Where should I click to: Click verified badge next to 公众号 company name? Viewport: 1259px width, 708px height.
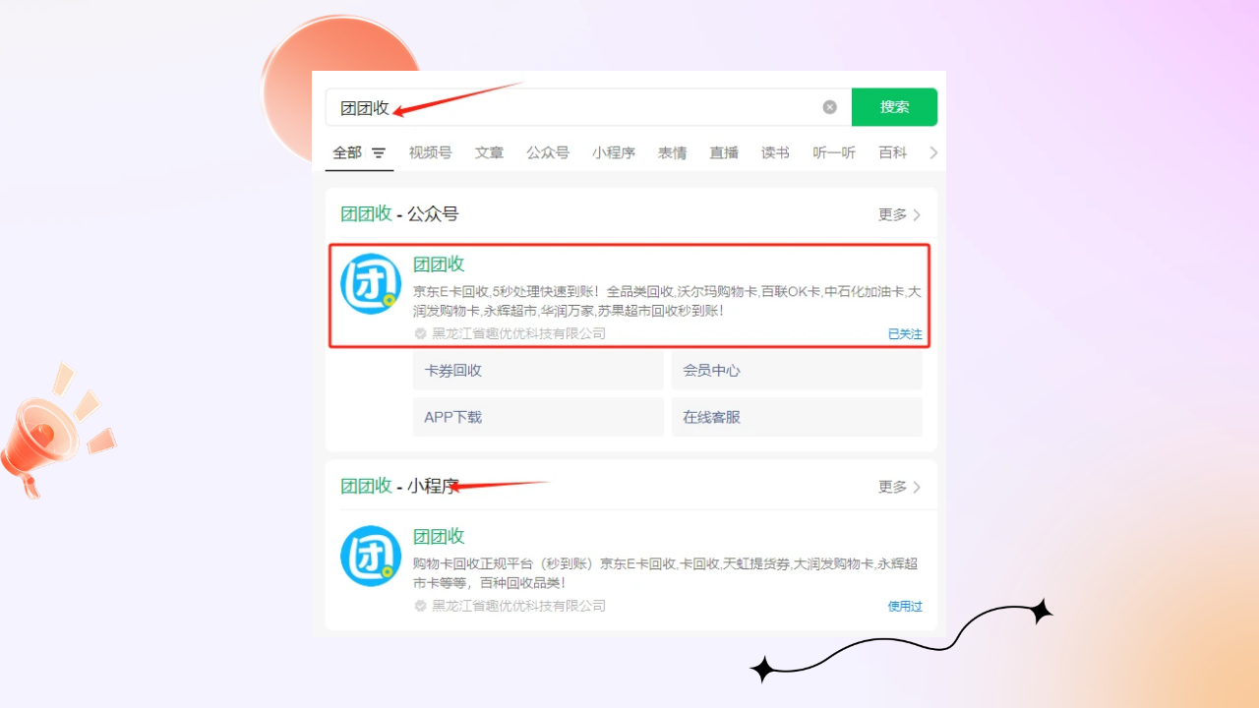tap(421, 333)
